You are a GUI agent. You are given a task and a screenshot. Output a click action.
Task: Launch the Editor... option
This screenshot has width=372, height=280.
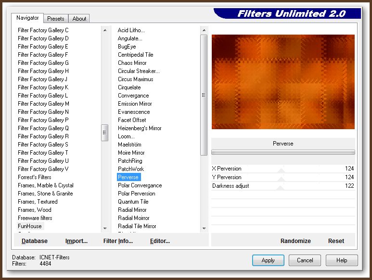pyautogui.click(x=160, y=241)
